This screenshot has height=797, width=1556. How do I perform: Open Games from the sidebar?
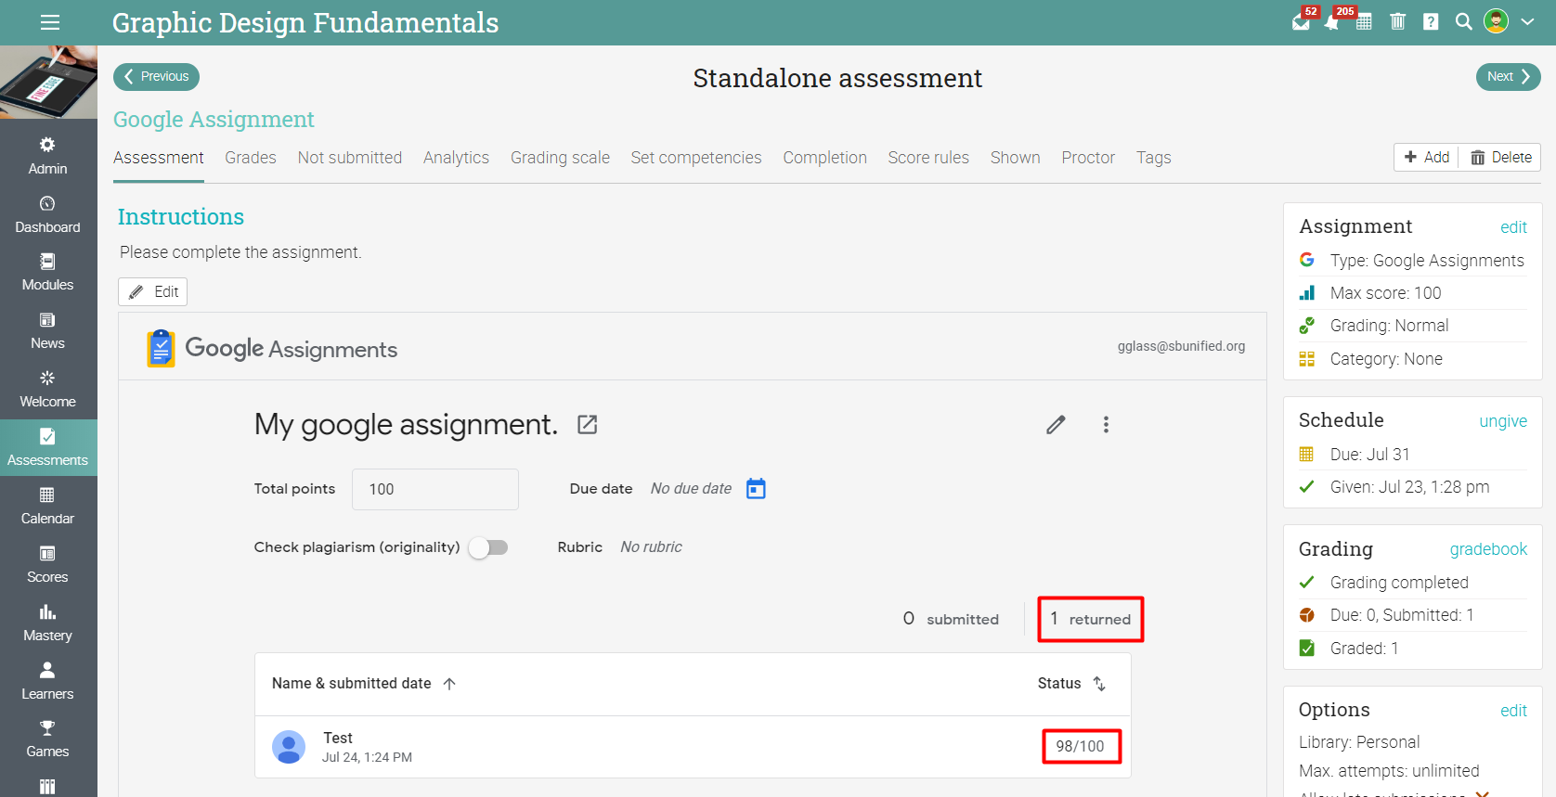tap(47, 739)
